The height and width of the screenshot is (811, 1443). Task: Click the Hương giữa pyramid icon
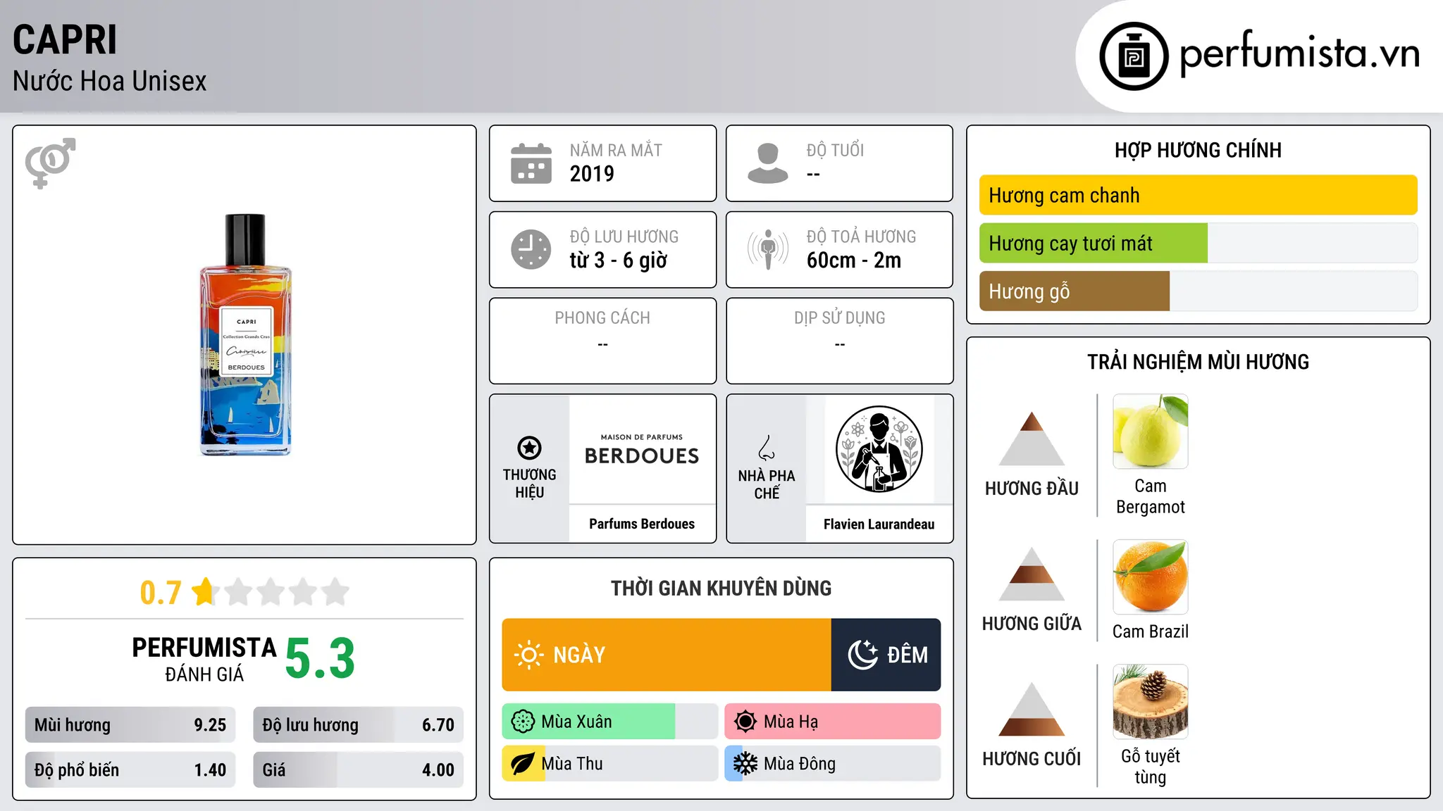pos(1032,574)
